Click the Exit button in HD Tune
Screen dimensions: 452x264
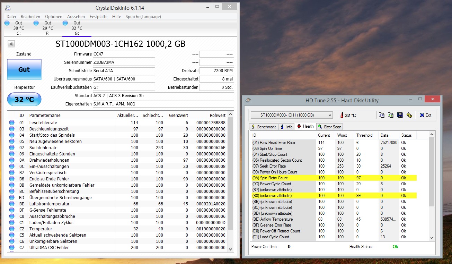tap(425, 115)
